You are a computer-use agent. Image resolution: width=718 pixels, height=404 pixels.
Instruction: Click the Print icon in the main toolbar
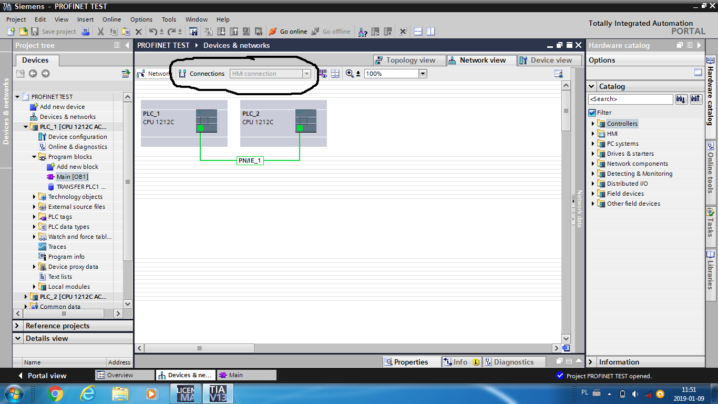[x=86, y=32]
